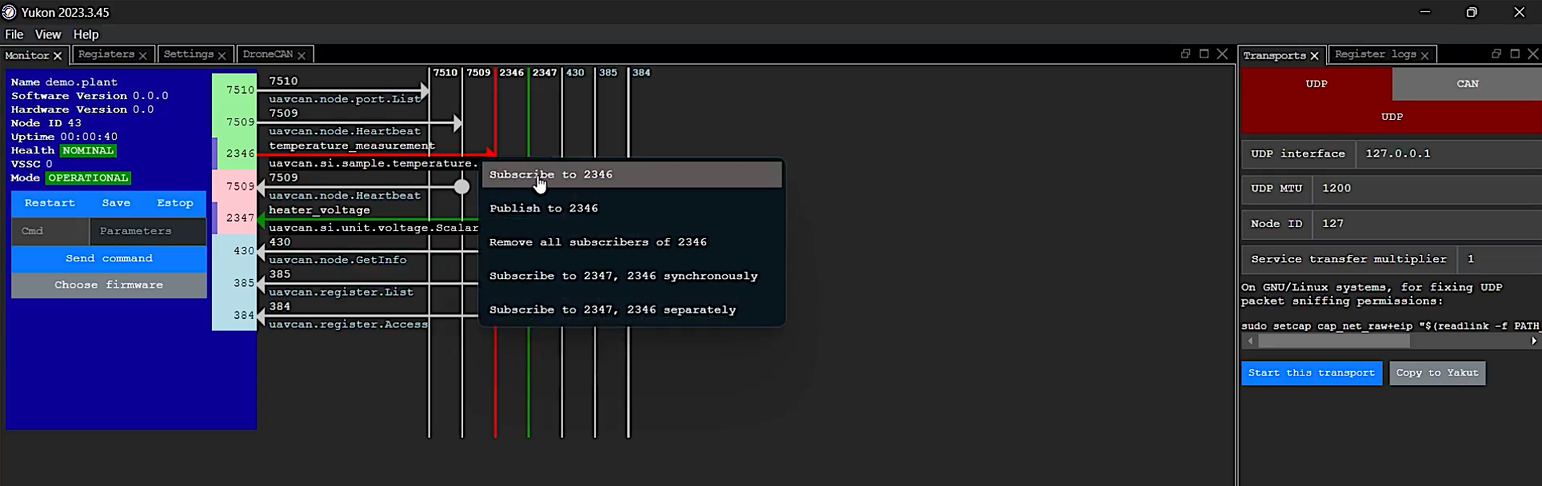Switch to the Settings tab
Viewport: 1542px width, 486px height.
pyautogui.click(x=189, y=54)
